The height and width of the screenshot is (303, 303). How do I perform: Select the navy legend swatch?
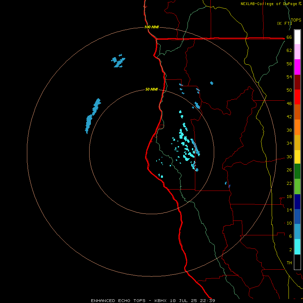click(x=297, y=202)
